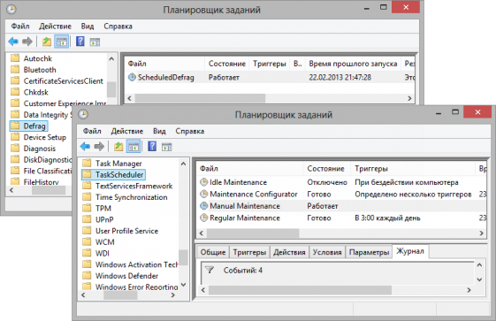Open the Действие menu in the back window
This screenshot has height=321, width=496.
tap(55, 26)
